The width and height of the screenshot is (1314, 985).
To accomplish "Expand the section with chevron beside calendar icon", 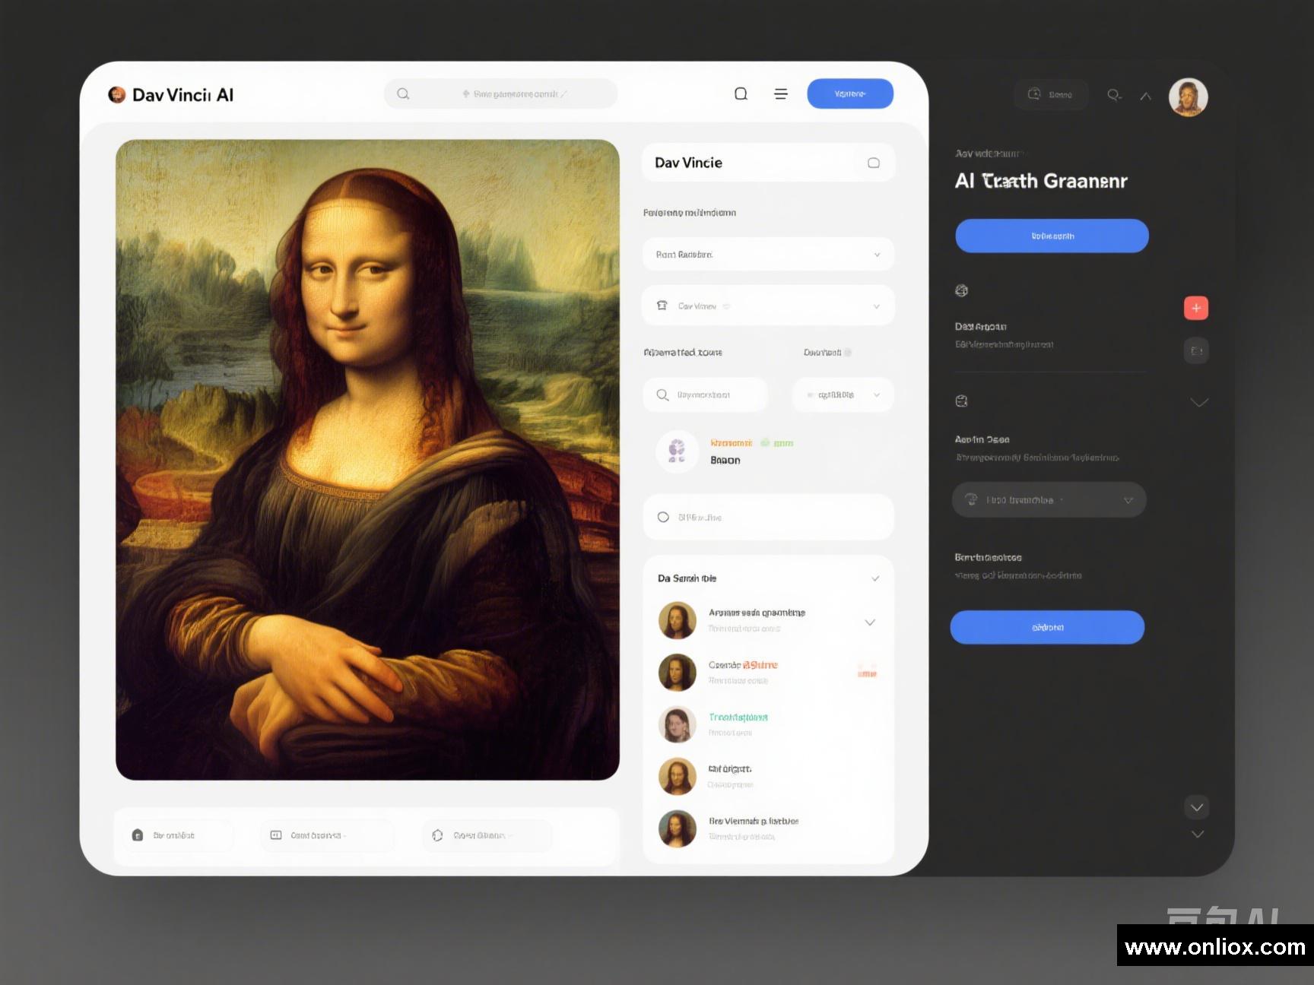I will (1199, 402).
